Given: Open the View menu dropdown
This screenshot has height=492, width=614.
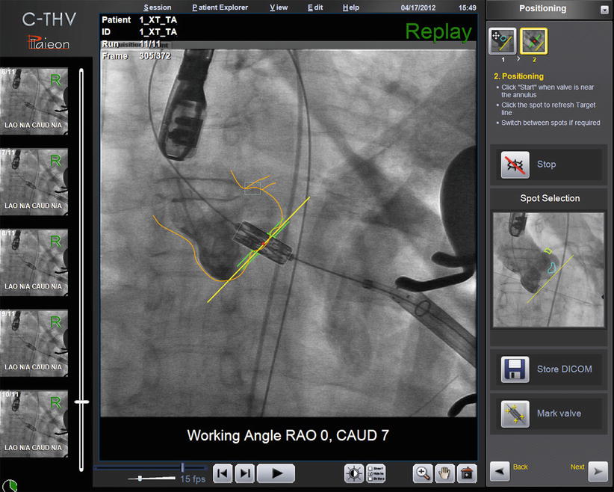Looking at the screenshot, I should coord(278,7).
